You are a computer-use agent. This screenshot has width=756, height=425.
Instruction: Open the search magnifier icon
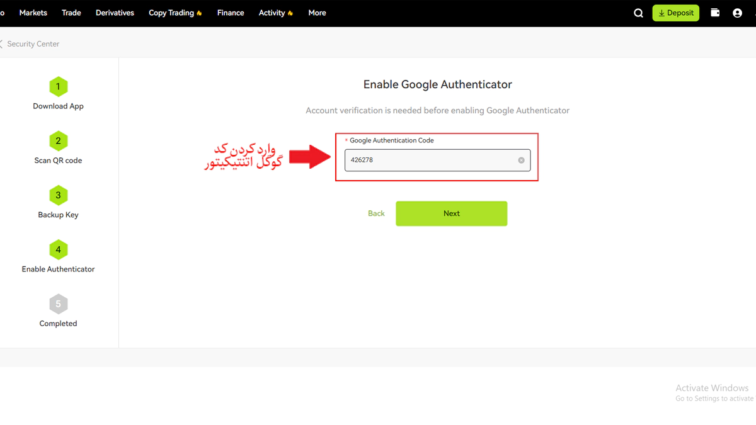(638, 13)
